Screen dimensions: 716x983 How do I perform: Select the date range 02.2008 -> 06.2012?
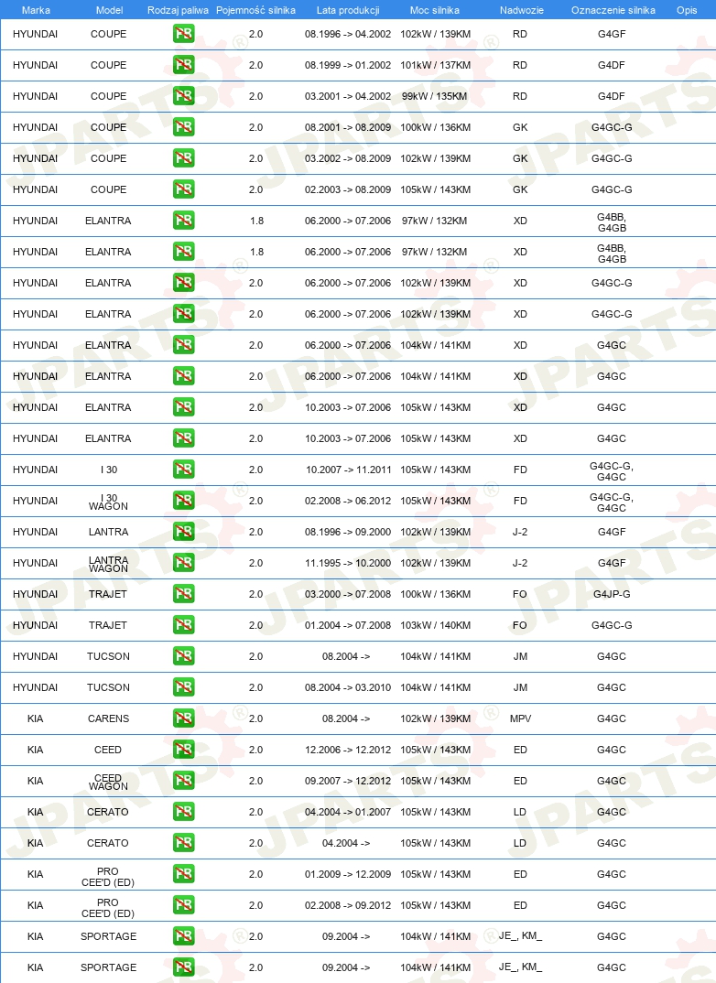348,501
